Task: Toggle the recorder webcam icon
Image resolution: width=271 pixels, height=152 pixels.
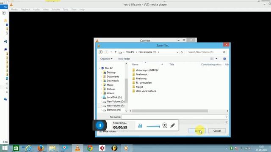Action: click(165, 125)
